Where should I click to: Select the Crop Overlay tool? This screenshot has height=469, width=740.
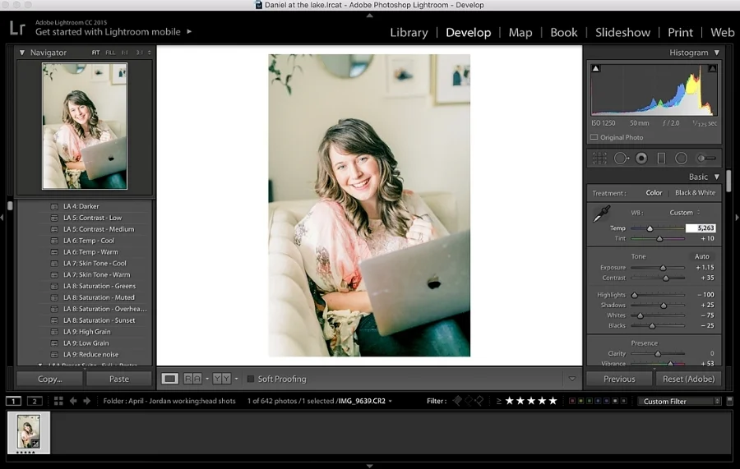[599, 159]
